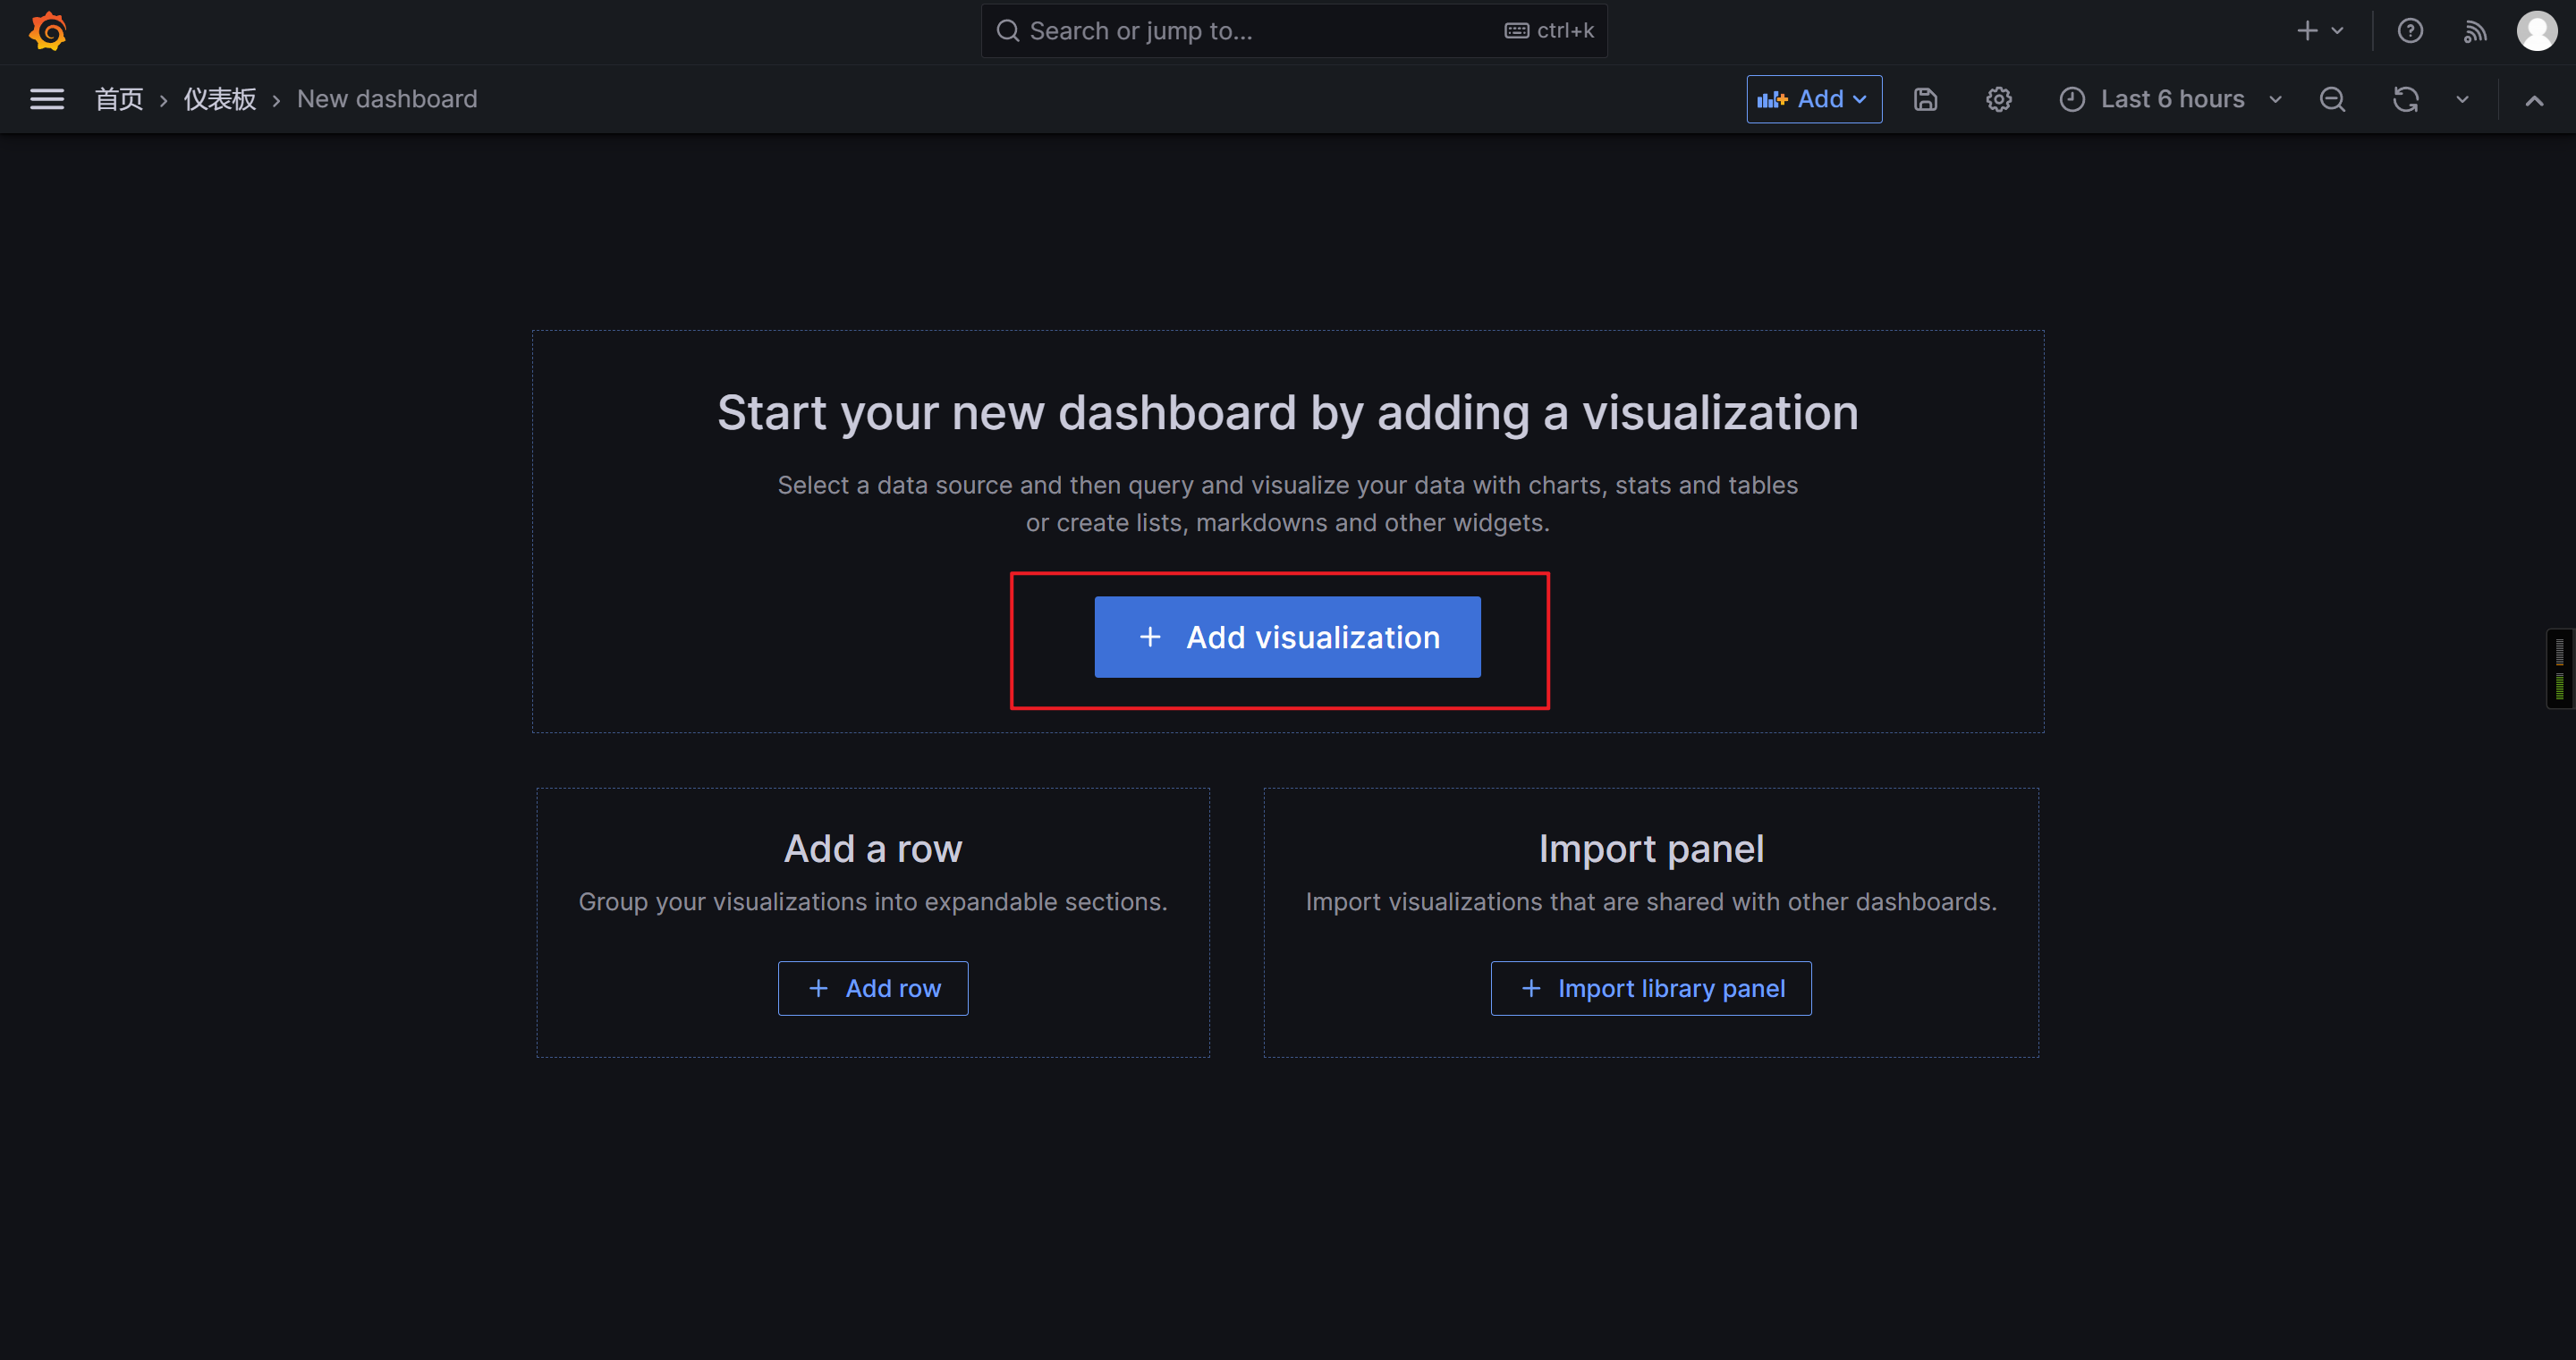Open the news feed RSS icon

tap(2474, 31)
